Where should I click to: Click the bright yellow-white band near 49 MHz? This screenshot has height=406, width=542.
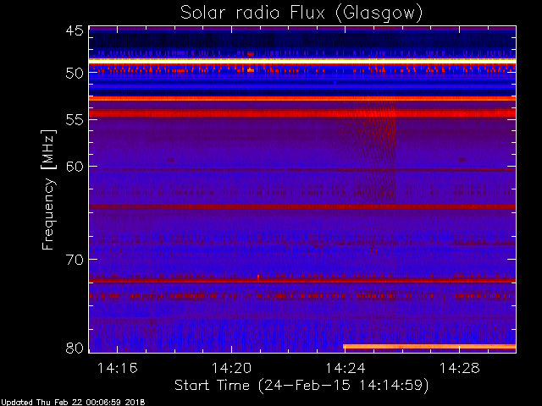302,60
